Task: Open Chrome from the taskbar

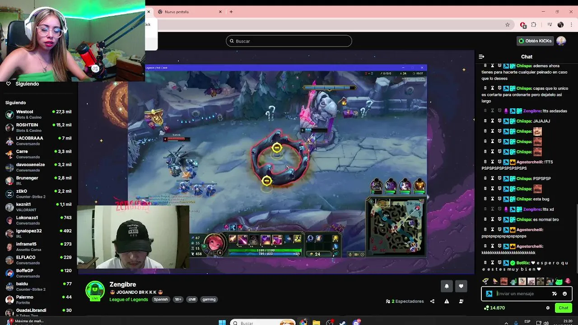Action: [303, 322]
